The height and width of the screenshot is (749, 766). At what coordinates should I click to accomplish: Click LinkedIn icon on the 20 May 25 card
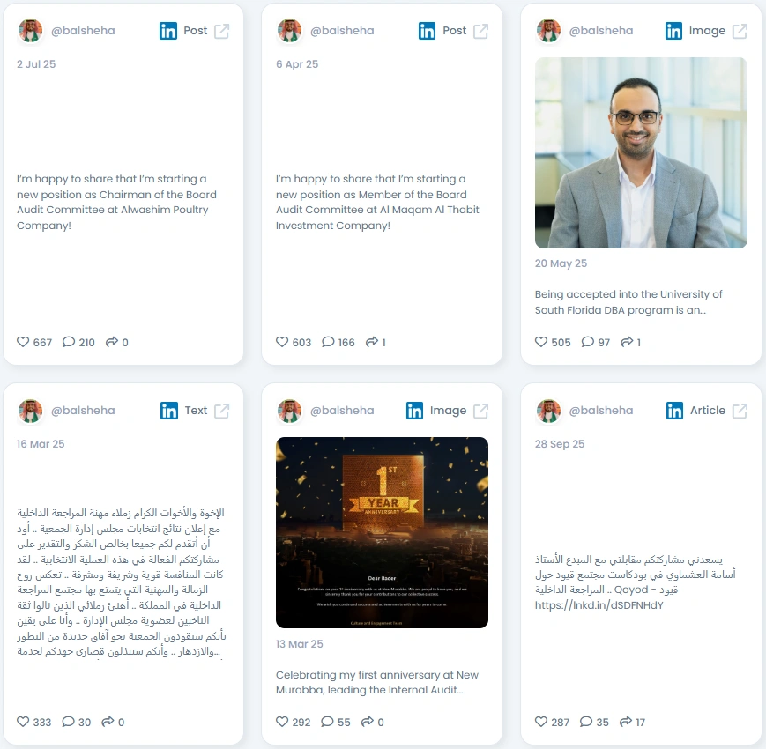673,31
